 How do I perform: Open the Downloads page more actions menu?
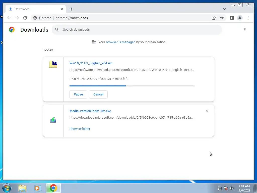click(245, 30)
